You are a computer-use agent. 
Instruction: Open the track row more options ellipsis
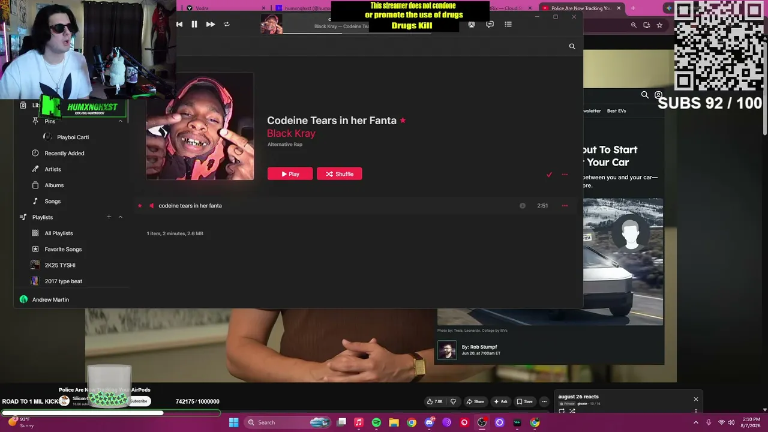pyautogui.click(x=565, y=206)
